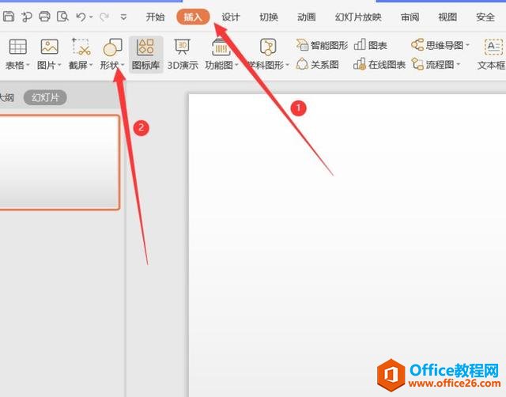Switch to the 大纲 outline pane tab
The width and height of the screenshot is (506, 397).
coord(7,97)
